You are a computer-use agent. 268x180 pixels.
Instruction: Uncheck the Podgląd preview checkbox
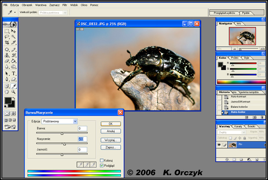102,165
